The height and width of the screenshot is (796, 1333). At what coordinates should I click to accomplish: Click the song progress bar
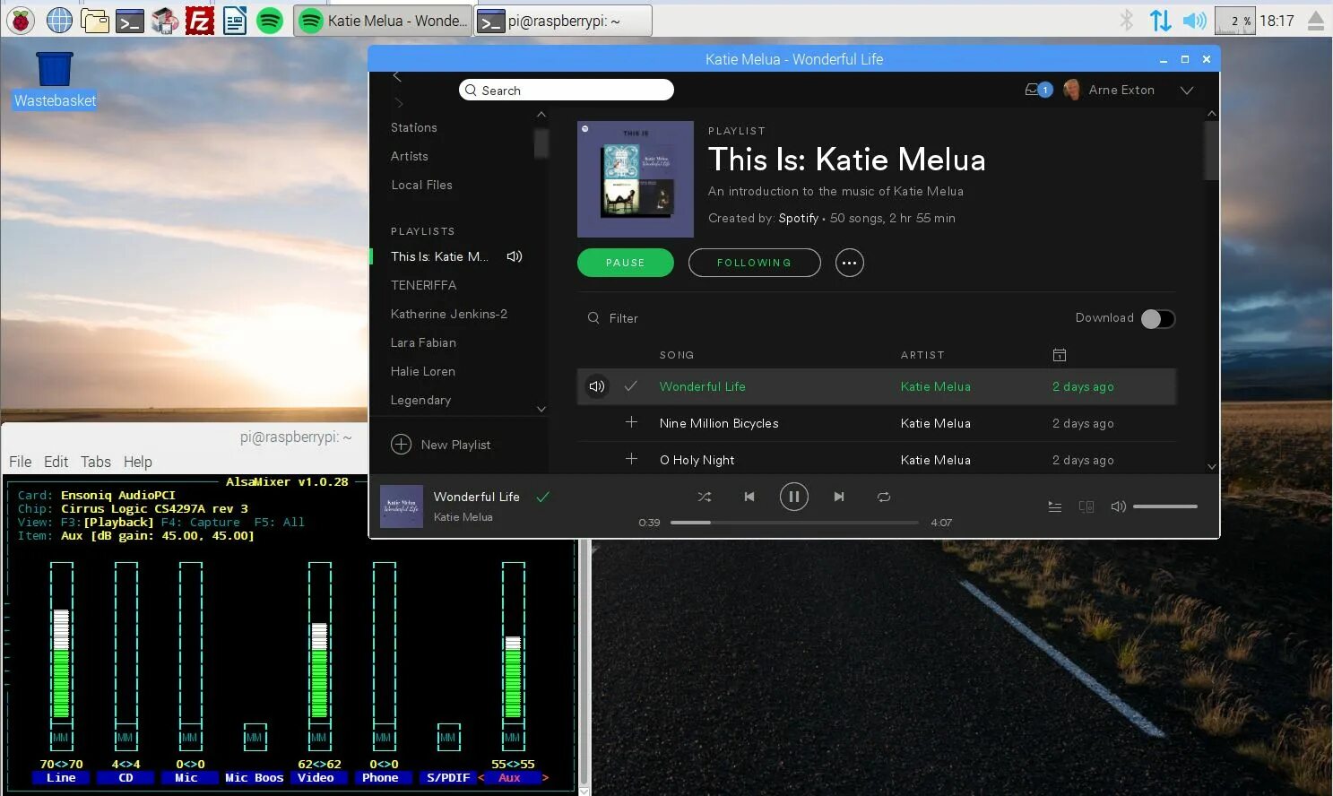(794, 522)
